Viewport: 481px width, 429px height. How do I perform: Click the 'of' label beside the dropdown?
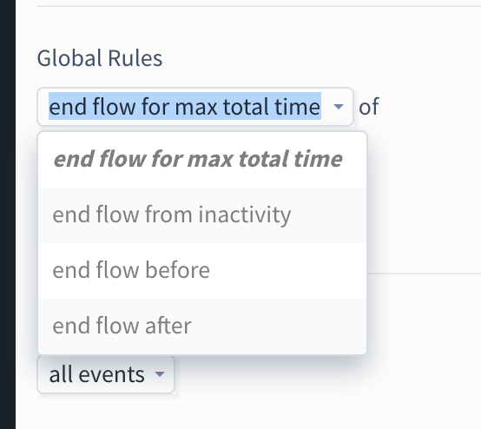click(369, 107)
